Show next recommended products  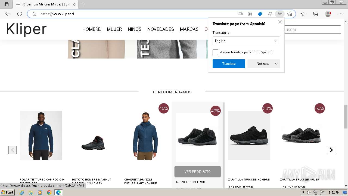tap(331, 150)
